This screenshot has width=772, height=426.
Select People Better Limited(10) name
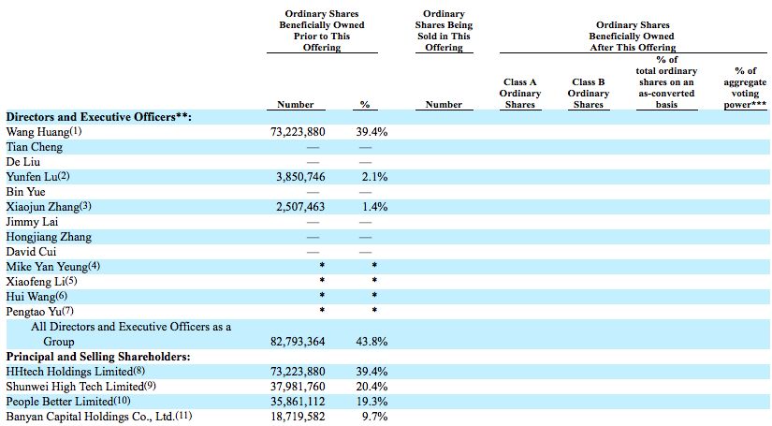pyautogui.click(x=68, y=402)
